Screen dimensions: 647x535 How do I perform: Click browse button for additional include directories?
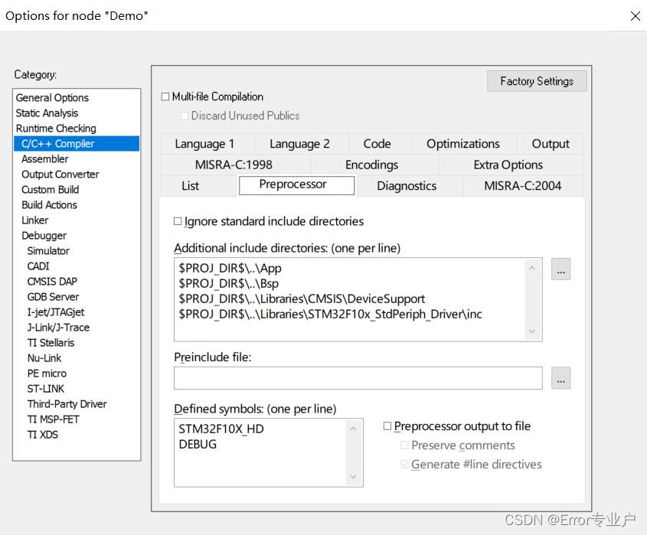[560, 269]
